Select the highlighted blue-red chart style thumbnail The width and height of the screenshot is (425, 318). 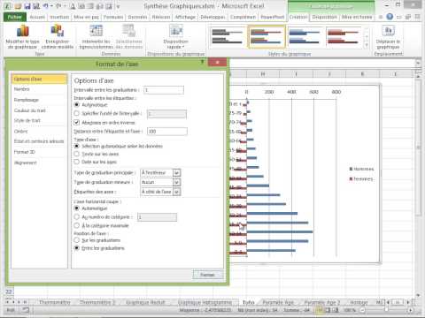(267, 36)
